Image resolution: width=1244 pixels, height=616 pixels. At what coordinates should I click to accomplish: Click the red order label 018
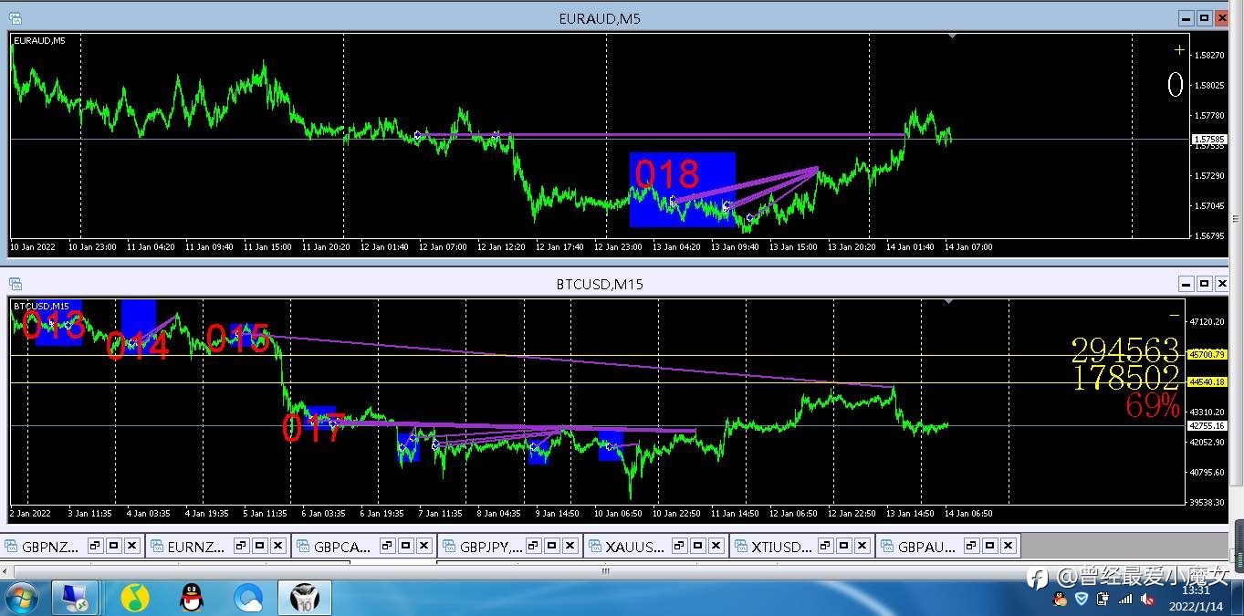[x=667, y=174]
